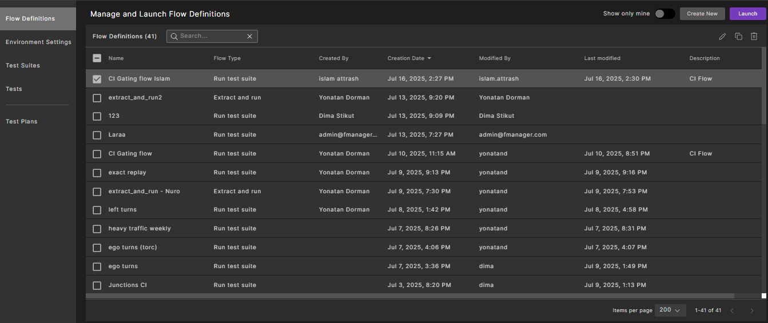Click the search magnifier icon
Image resolution: width=768 pixels, height=323 pixels.
pyautogui.click(x=174, y=36)
